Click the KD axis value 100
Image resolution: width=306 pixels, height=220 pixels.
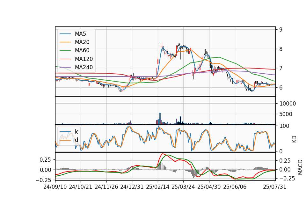[x=284, y=126]
